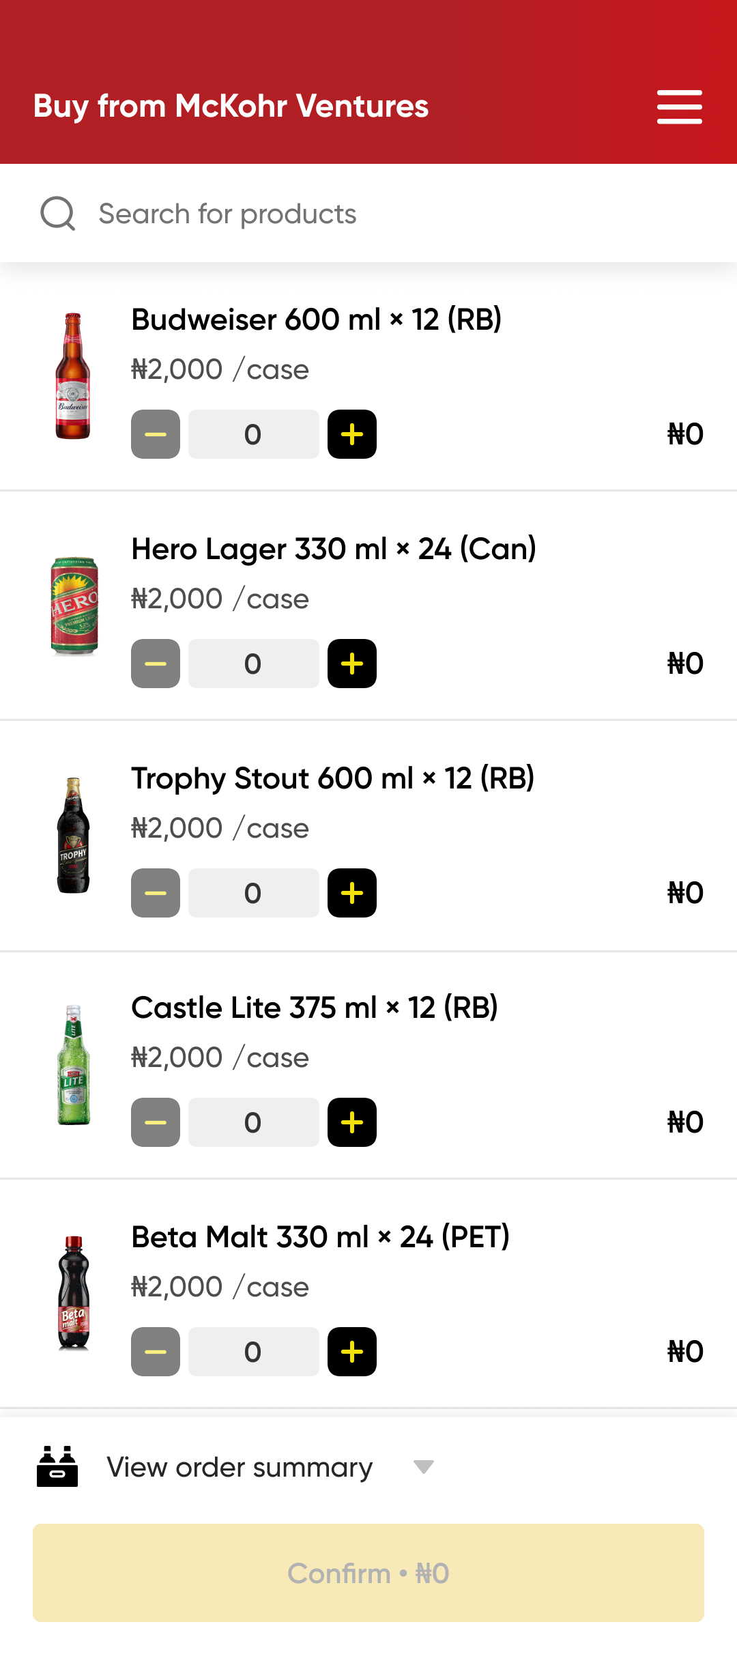This screenshot has width=737, height=1663.
Task: Add one Hero Lager case
Action: 352,664
